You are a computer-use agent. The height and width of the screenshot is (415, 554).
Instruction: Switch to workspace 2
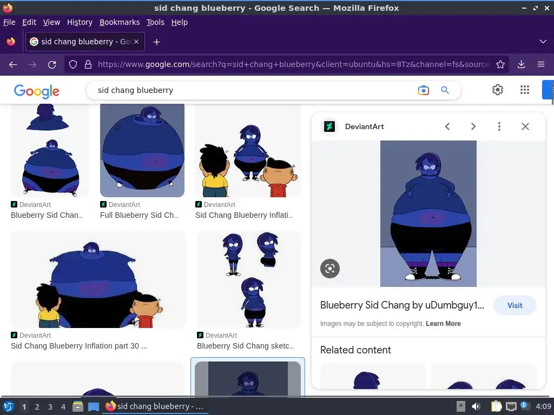[x=37, y=407]
